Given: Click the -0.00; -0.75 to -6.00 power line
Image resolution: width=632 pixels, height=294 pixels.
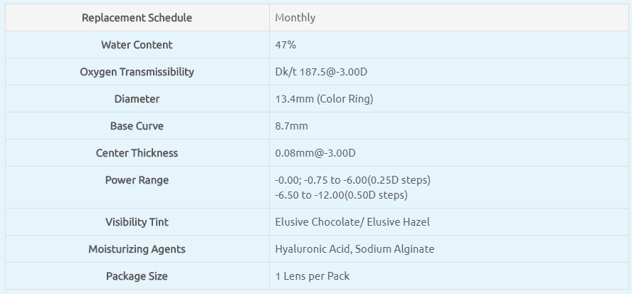Looking at the screenshot, I should (352, 180).
